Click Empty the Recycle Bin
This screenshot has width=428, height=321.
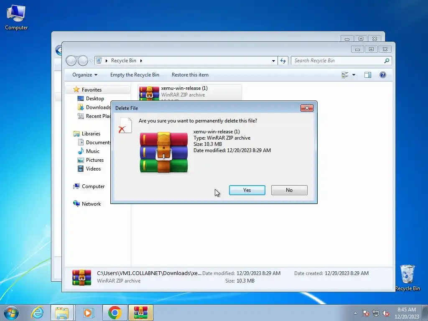[135, 75]
